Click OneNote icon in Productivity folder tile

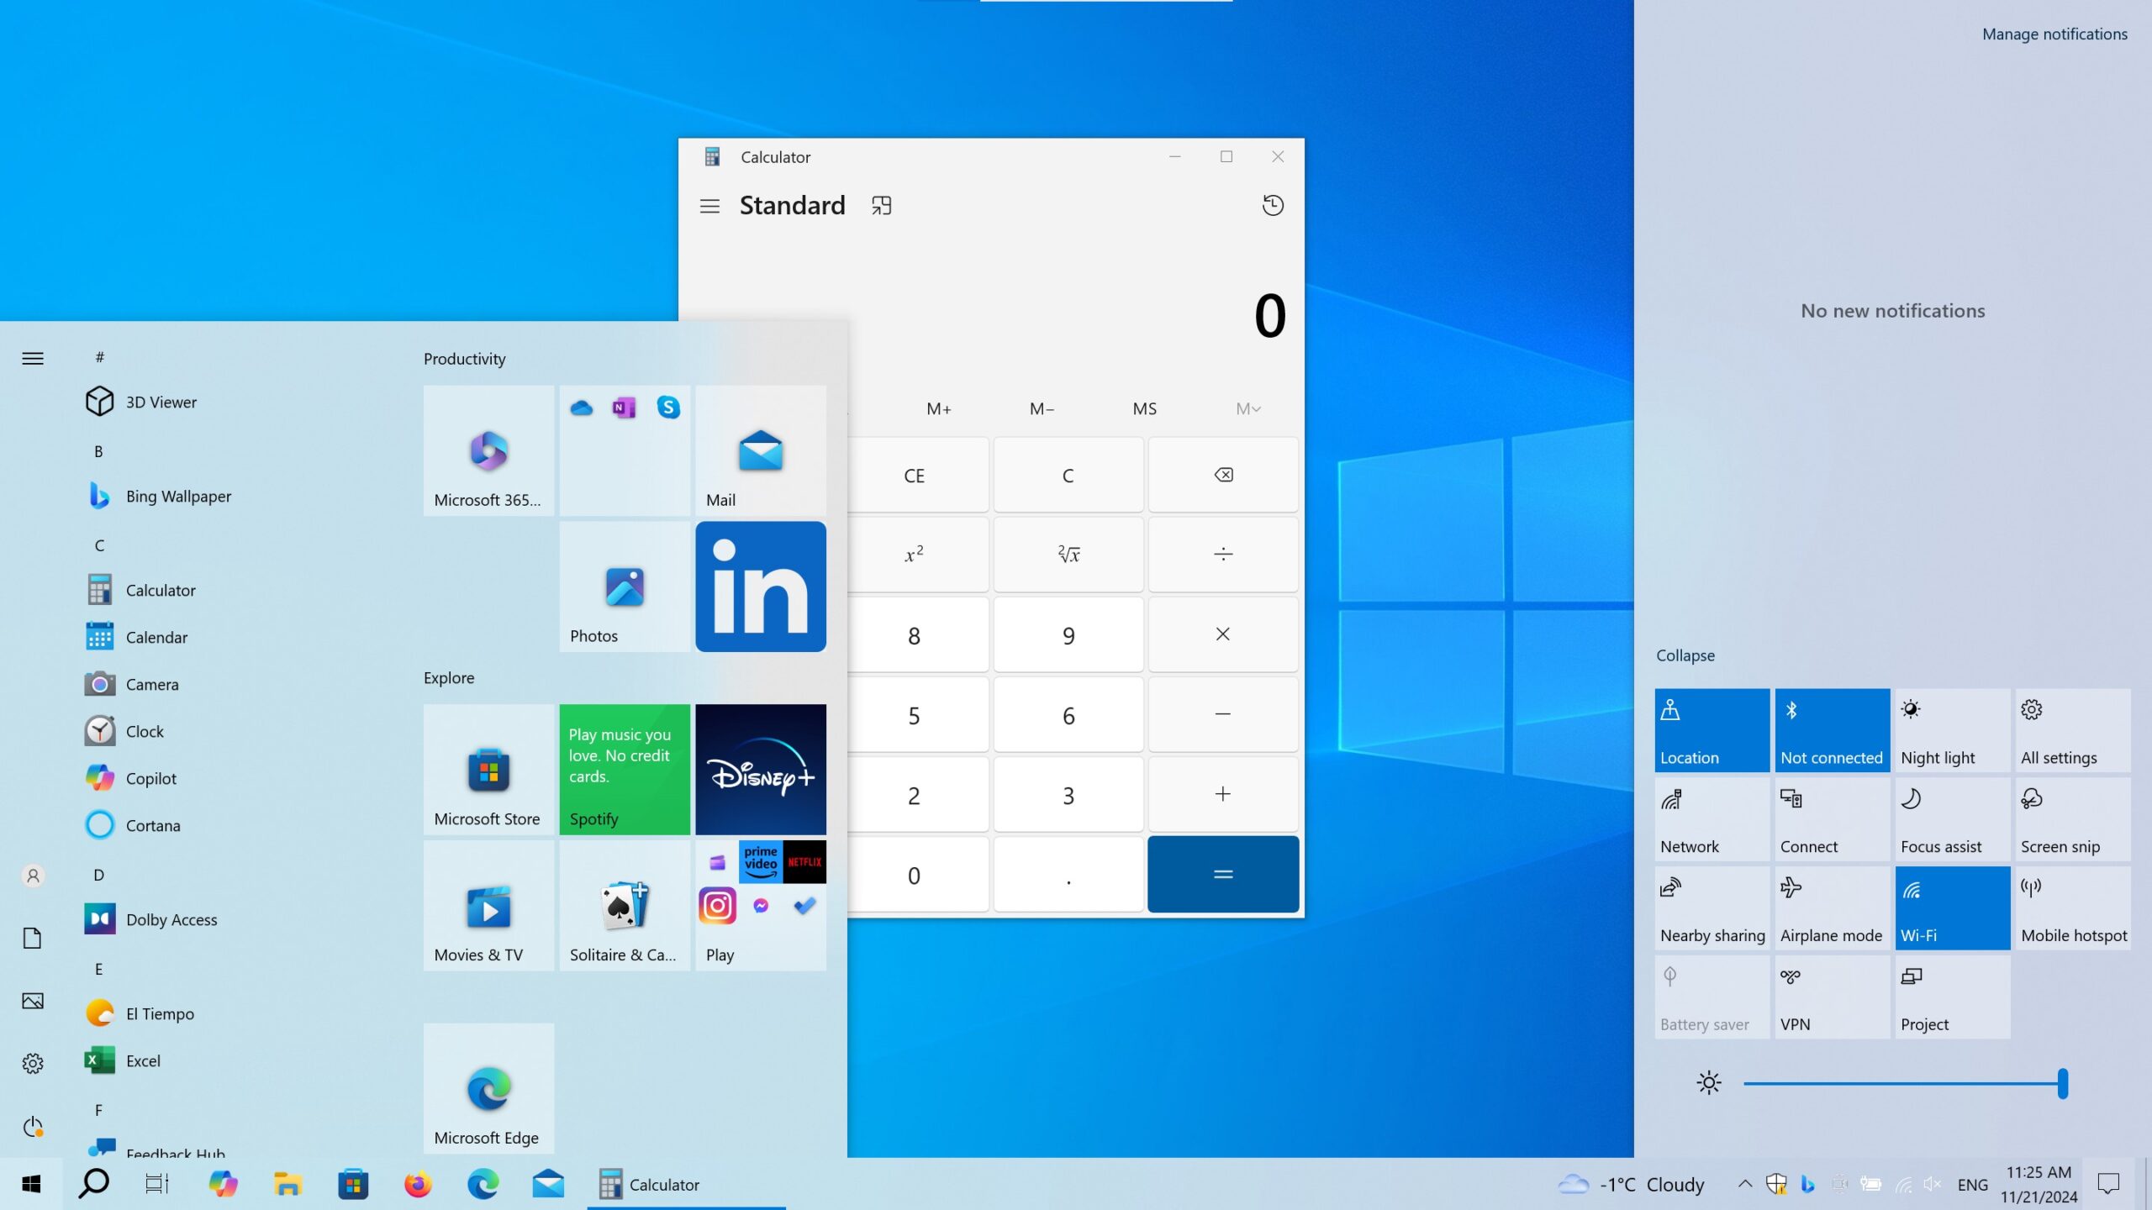624,408
